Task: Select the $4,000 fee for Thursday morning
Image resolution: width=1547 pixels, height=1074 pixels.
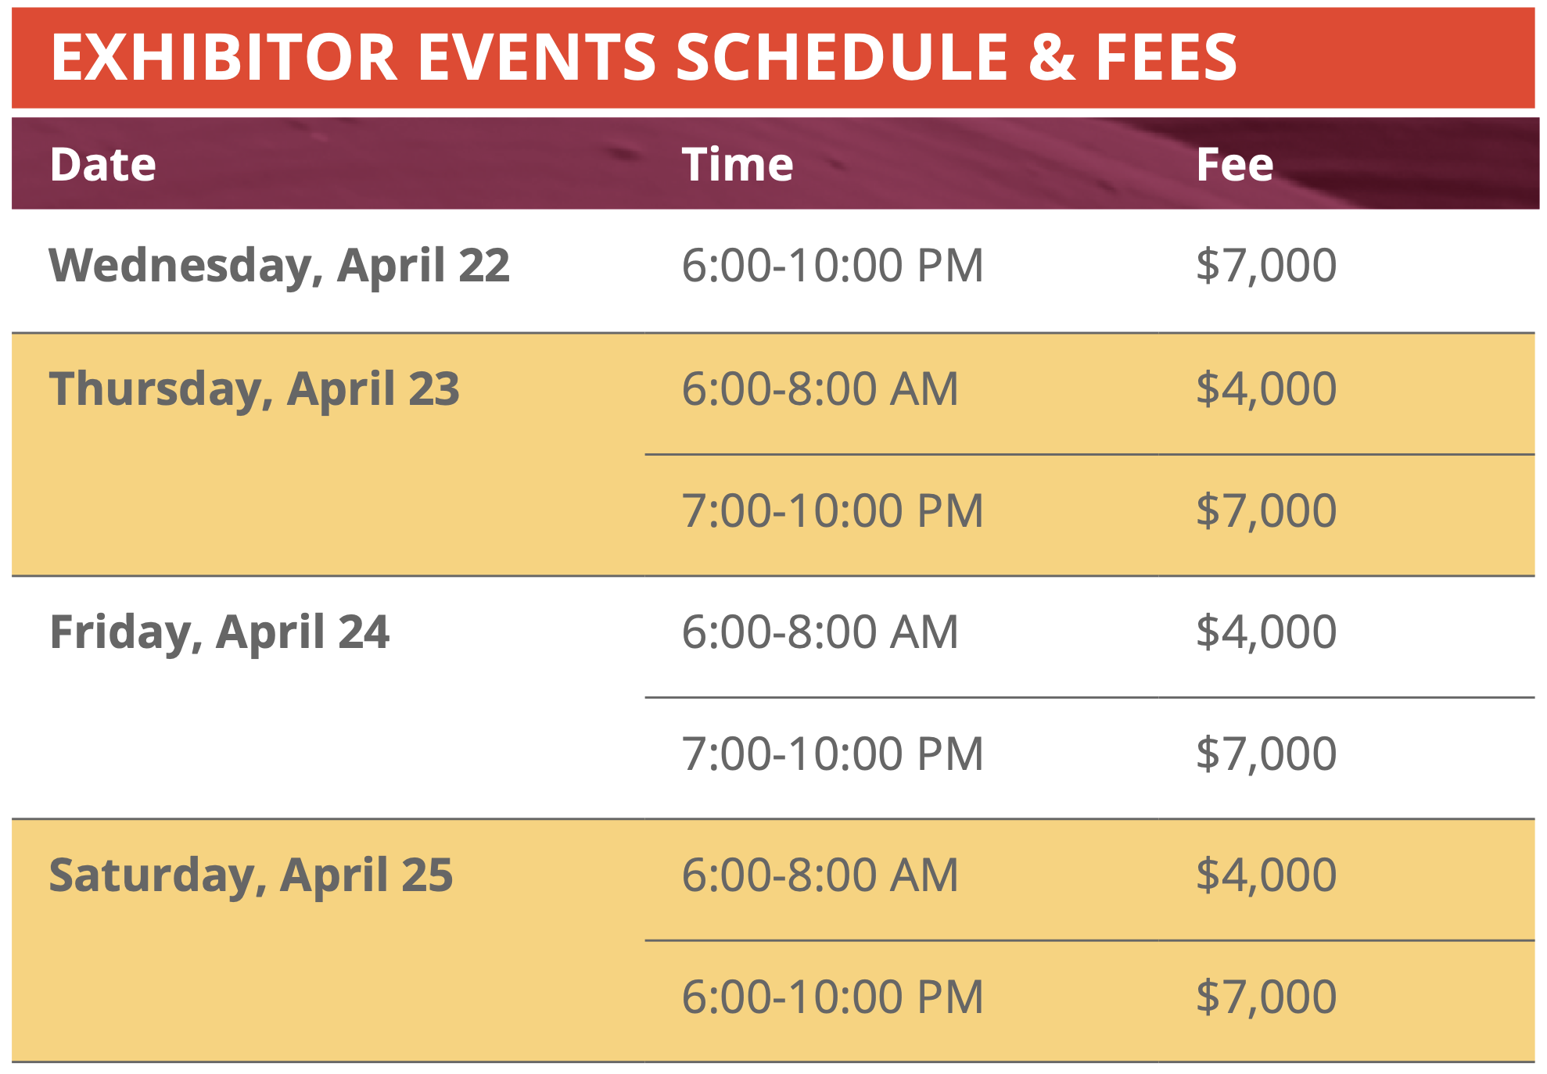Action: point(1265,389)
